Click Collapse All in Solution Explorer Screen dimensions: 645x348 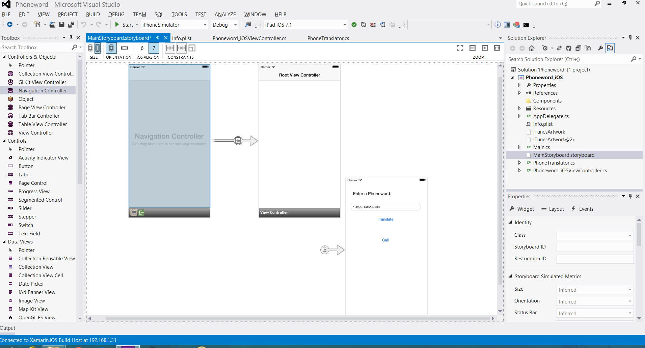578,48
